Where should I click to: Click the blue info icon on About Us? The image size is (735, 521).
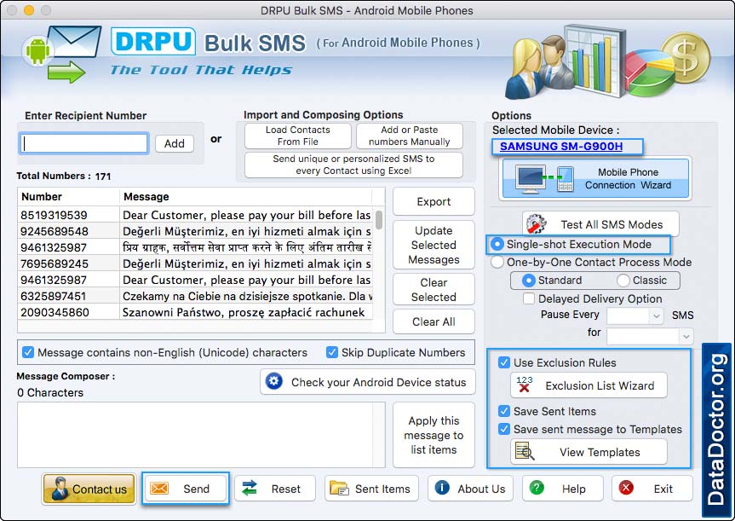442,488
